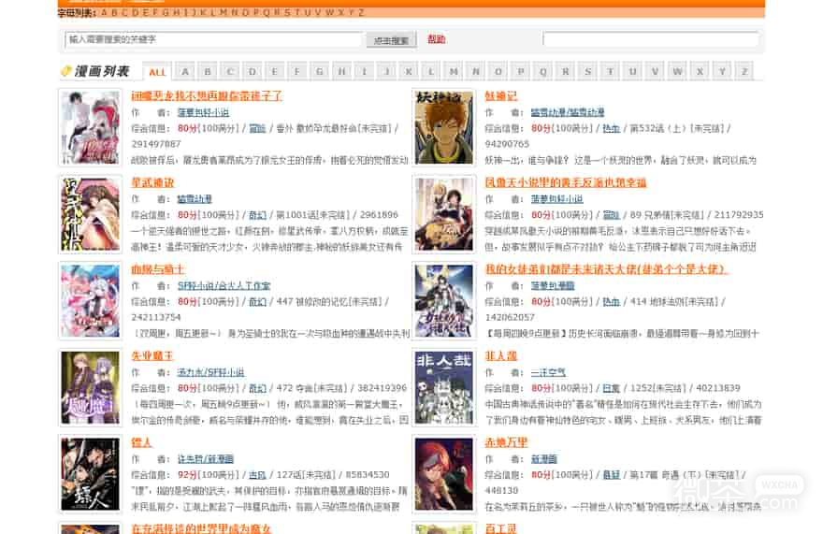Open the 悬疑 genre link in 赤狼万里 row
The height and width of the screenshot is (534, 823).
pyautogui.click(x=611, y=475)
